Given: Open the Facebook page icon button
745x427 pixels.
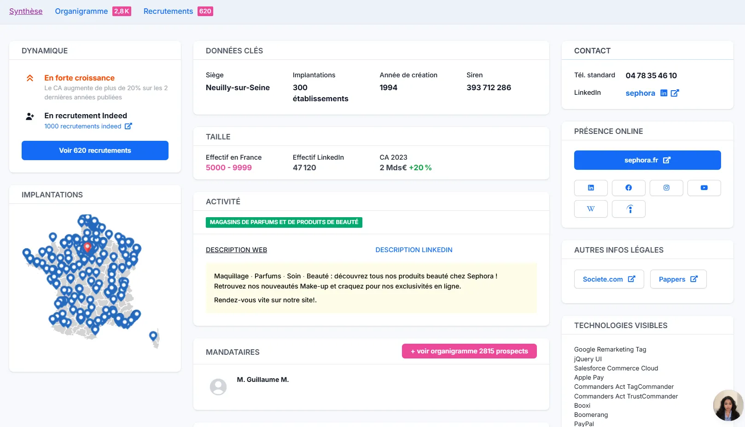Looking at the screenshot, I should pyautogui.click(x=629, y=188).
